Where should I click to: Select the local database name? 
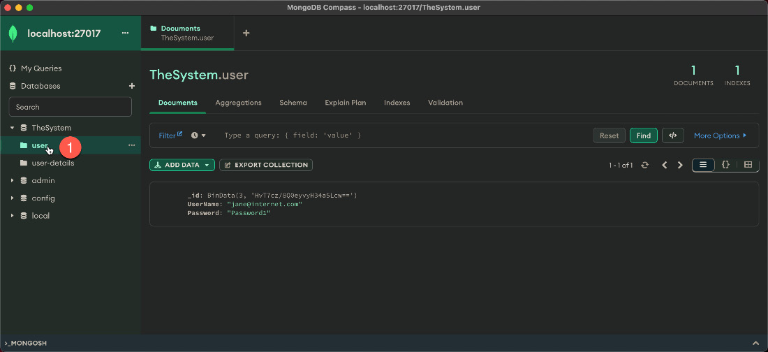(40, 217)
